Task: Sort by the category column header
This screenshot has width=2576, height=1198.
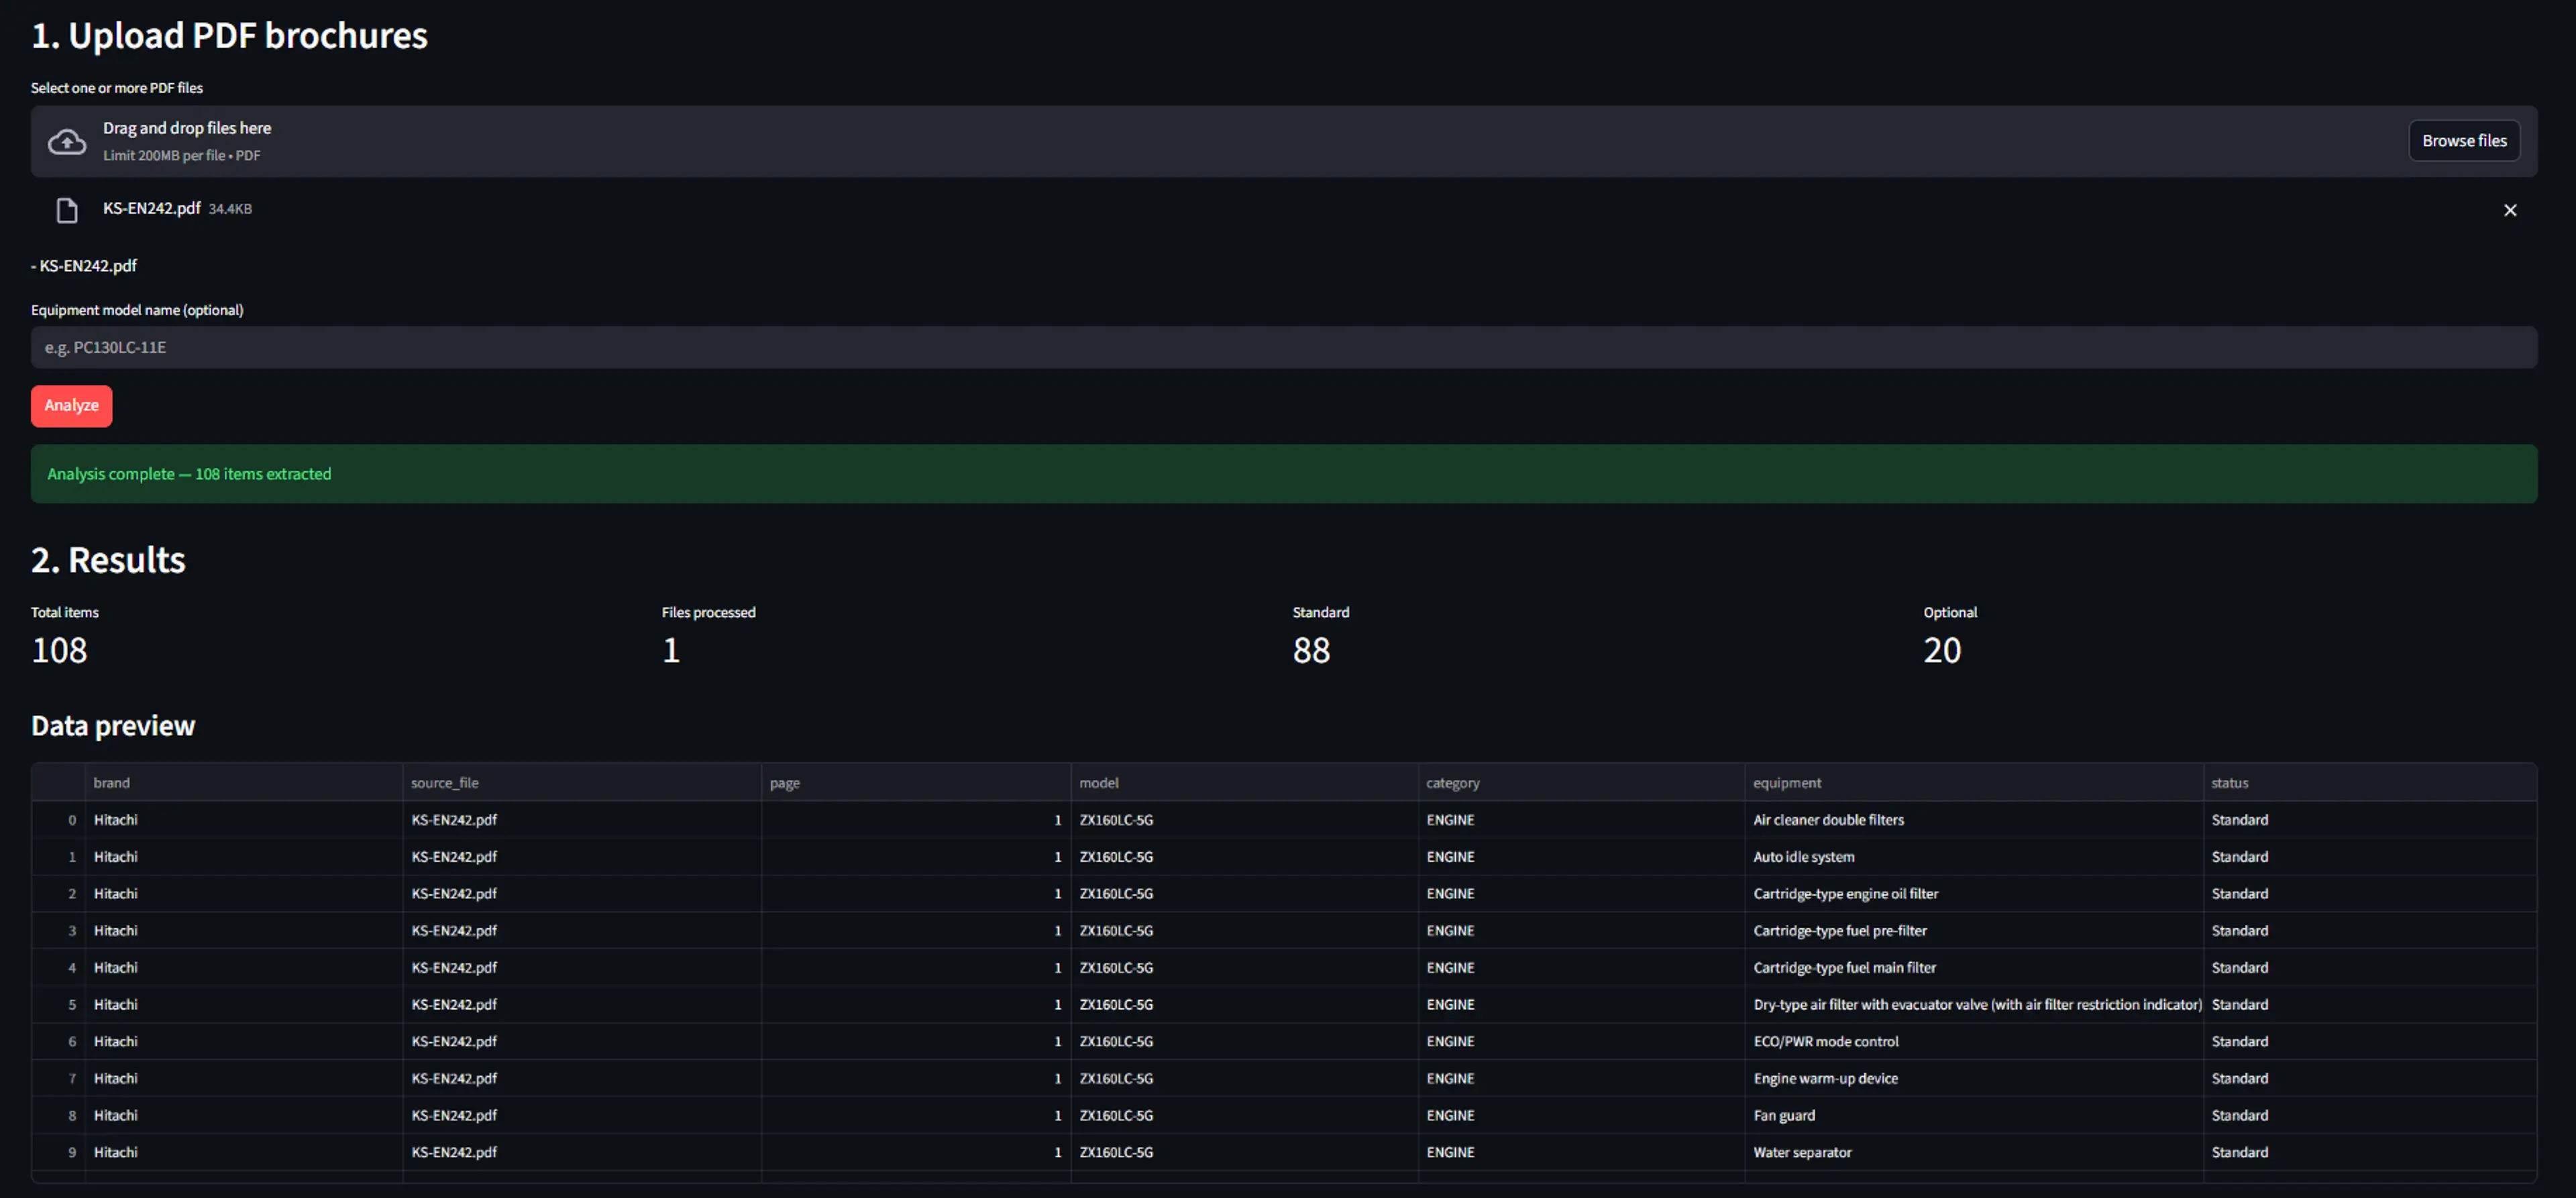Action: pyautogui.click(x=1580, y=782)
